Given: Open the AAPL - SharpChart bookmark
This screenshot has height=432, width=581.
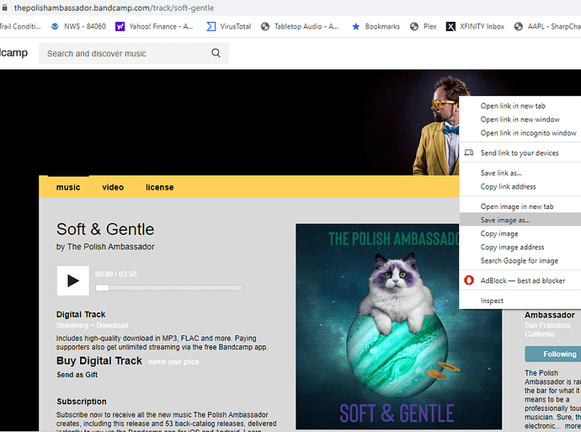Looking at the screenshot, I should coord(547,26).
